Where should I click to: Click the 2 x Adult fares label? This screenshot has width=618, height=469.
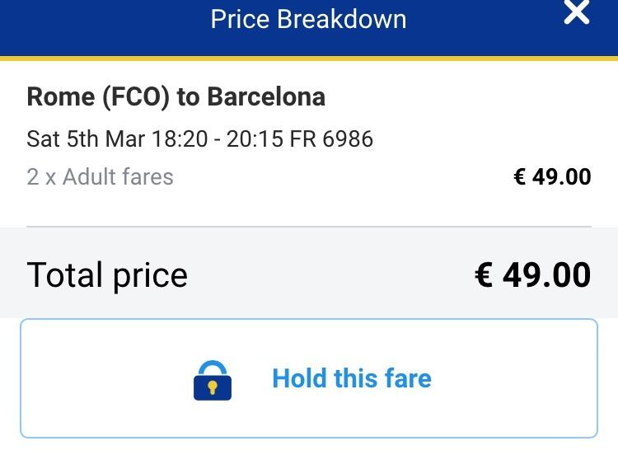coord(100,176)
